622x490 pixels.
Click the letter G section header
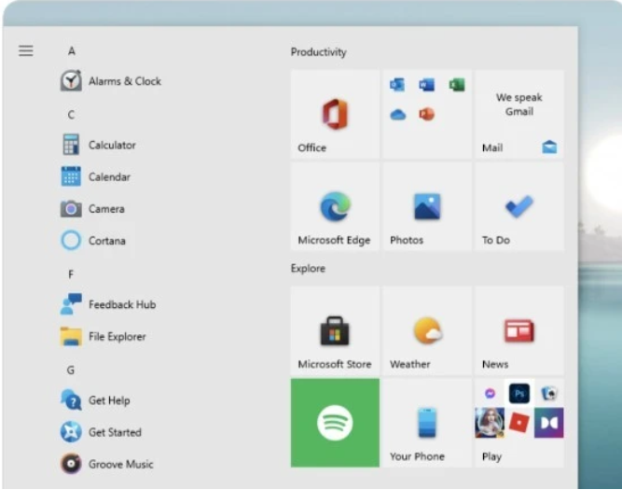71,370
